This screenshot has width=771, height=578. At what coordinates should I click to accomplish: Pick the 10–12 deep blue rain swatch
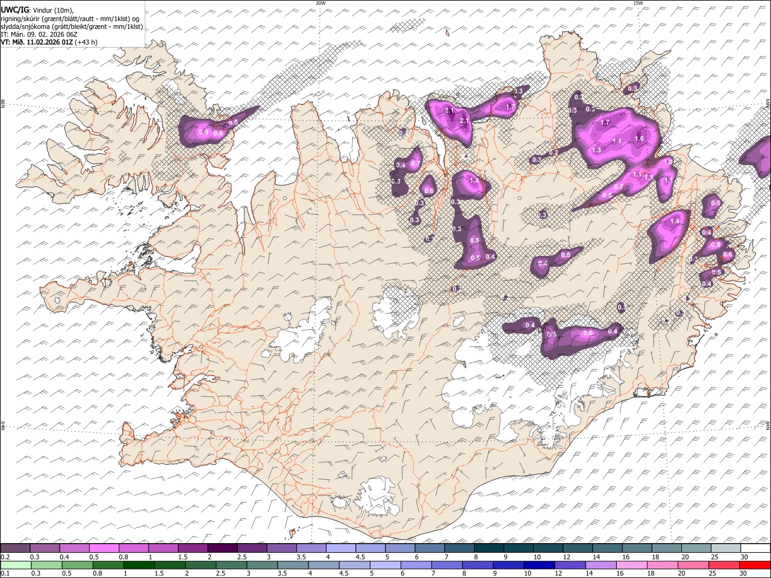tap(539, 565)
